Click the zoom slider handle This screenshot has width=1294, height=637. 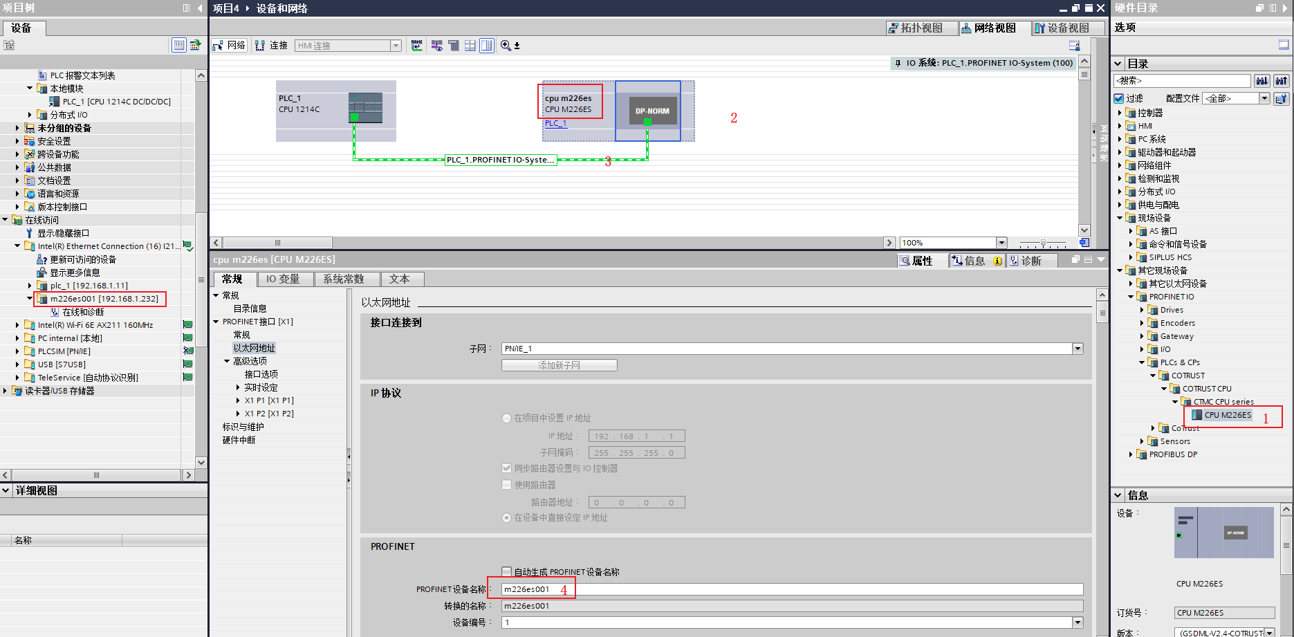click(x=1044, y=243)
